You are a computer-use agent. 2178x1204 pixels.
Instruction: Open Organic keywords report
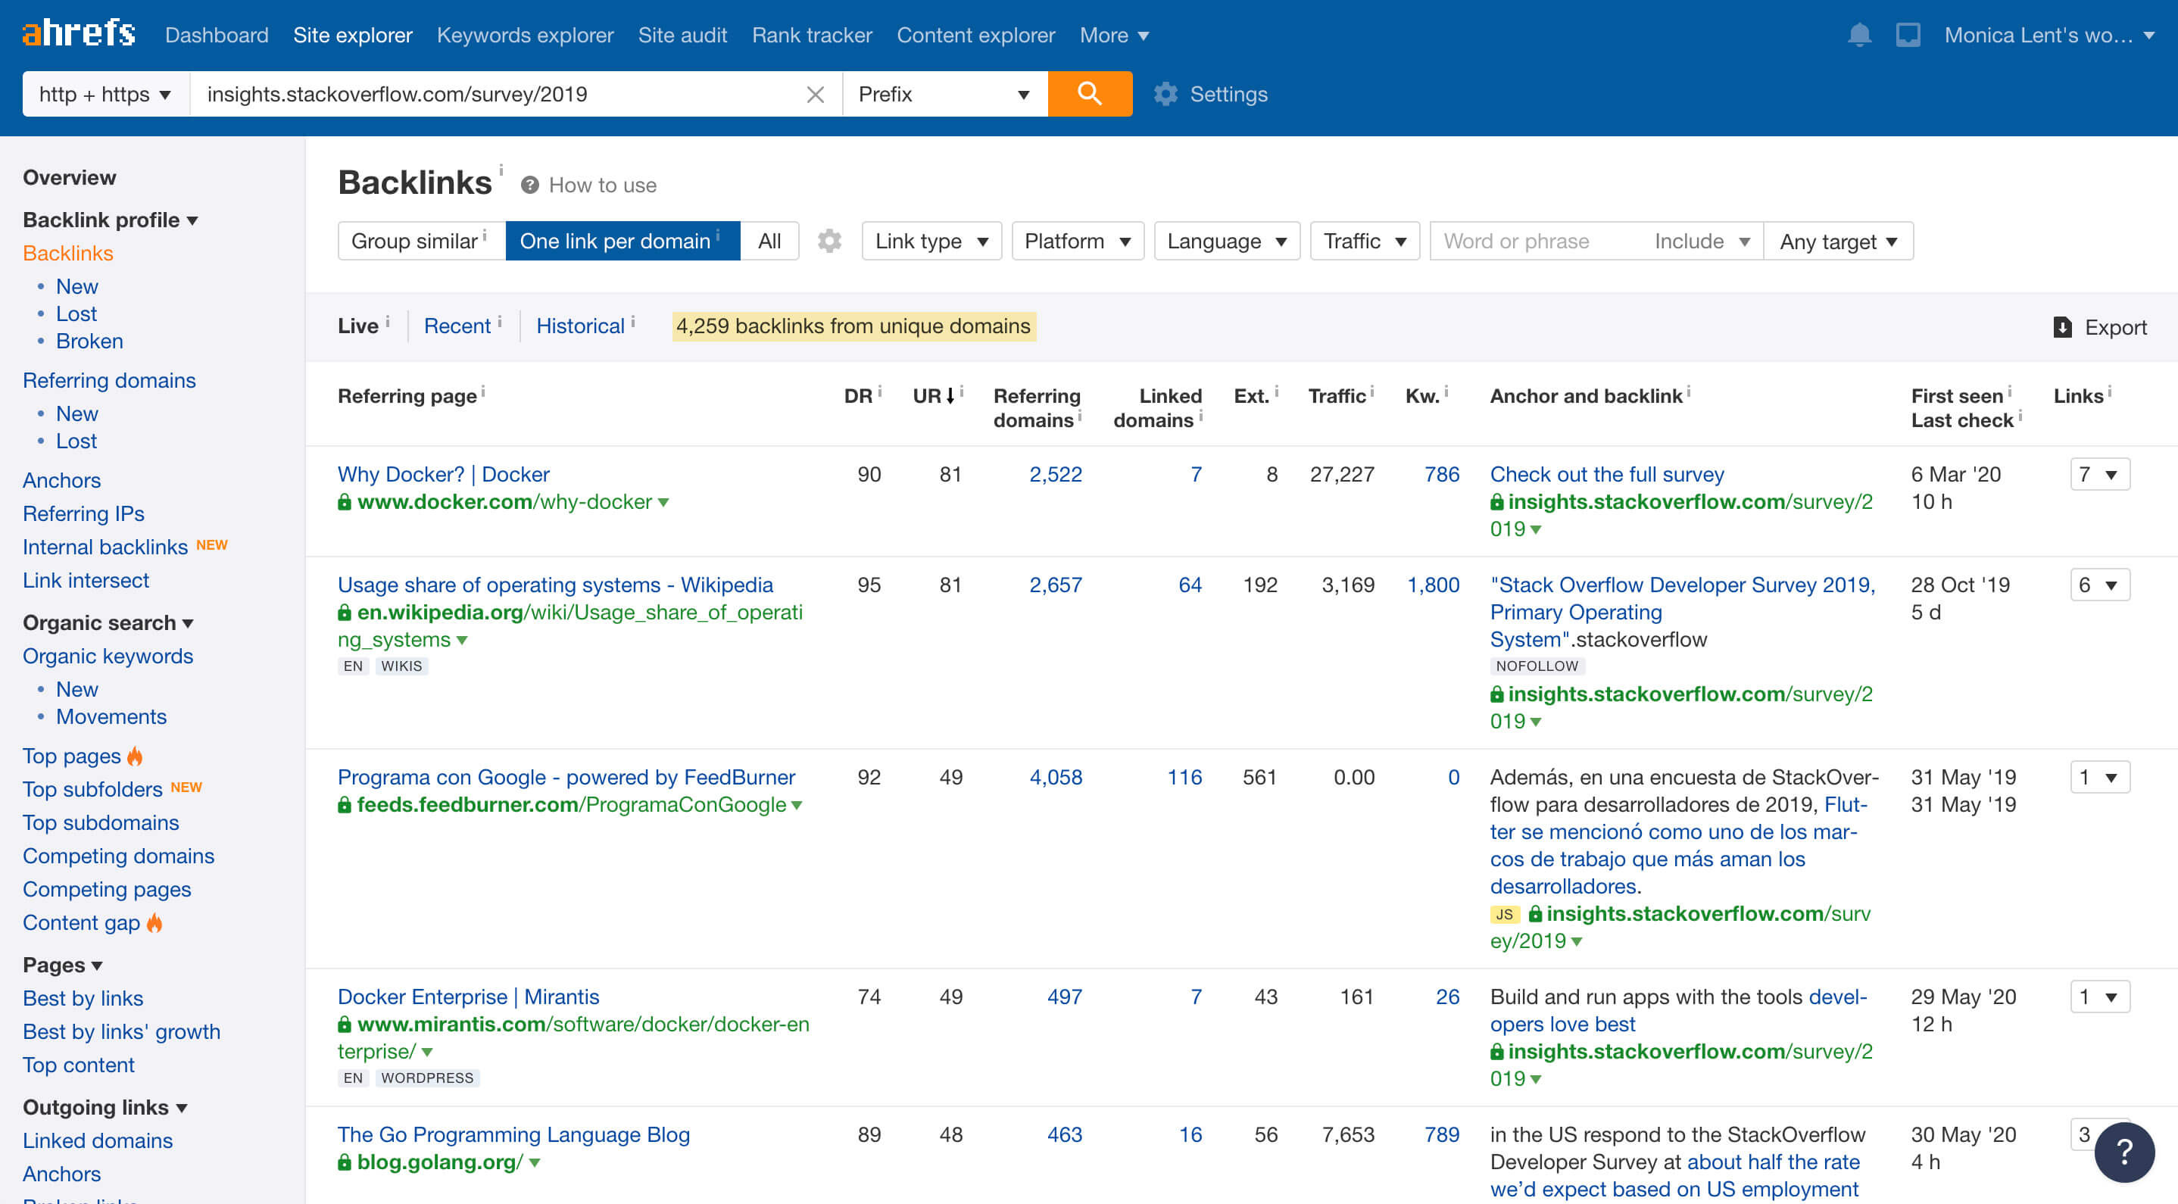tap(108, 655)
